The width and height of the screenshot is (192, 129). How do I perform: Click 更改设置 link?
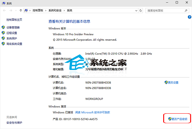173,82
